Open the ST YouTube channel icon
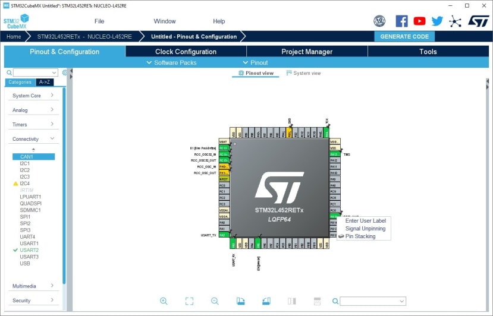Viewport: 493px width, 316px height. pyautogui.click(x=419, y=21)
